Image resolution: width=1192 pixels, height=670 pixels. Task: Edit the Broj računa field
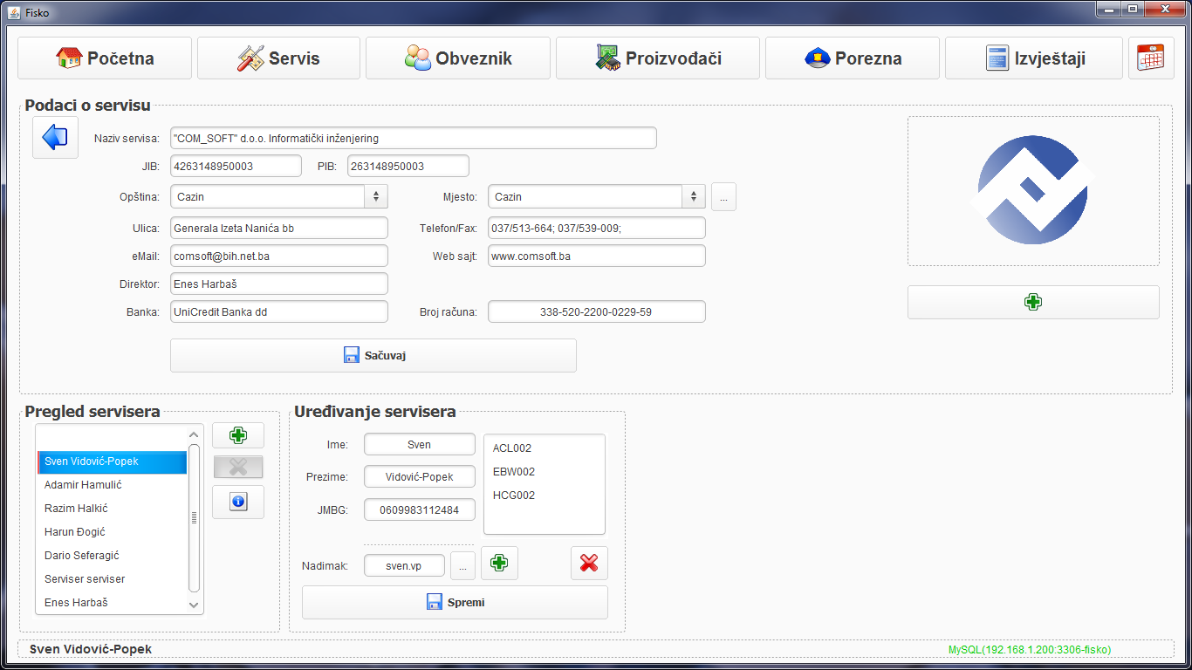click(x=597, y=311)
